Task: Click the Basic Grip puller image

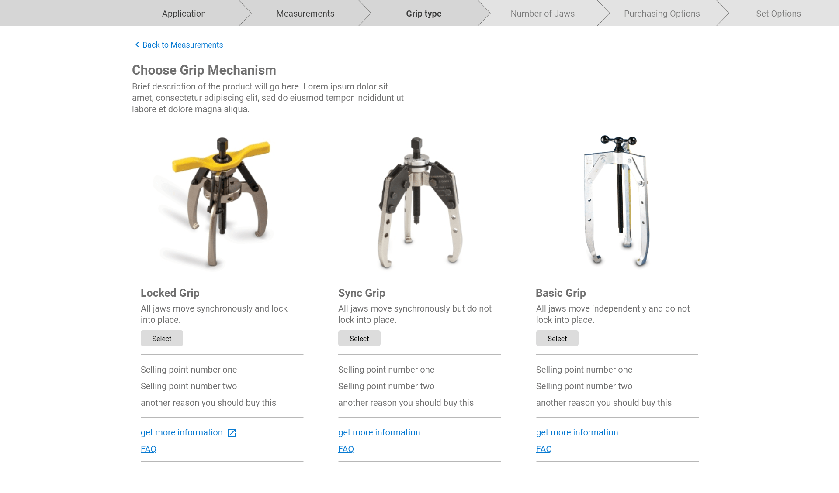Action: point(617,201)
